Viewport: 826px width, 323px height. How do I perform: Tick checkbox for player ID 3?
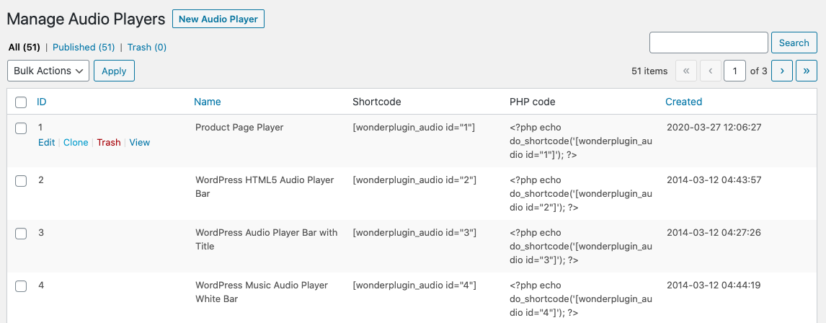tap(21, 234)
